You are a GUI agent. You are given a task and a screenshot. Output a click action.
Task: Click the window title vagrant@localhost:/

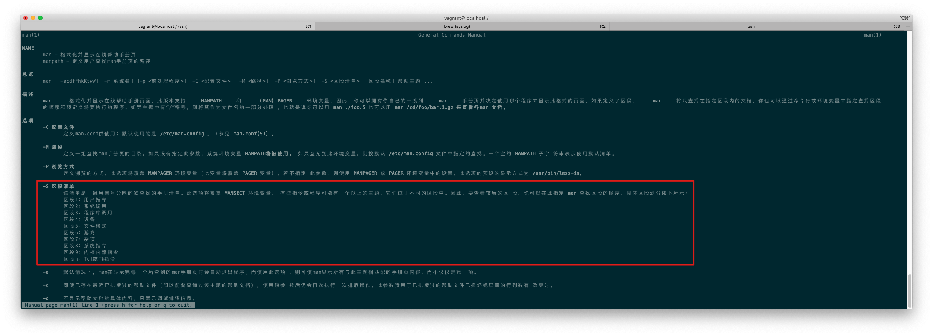tap(466, 18)
